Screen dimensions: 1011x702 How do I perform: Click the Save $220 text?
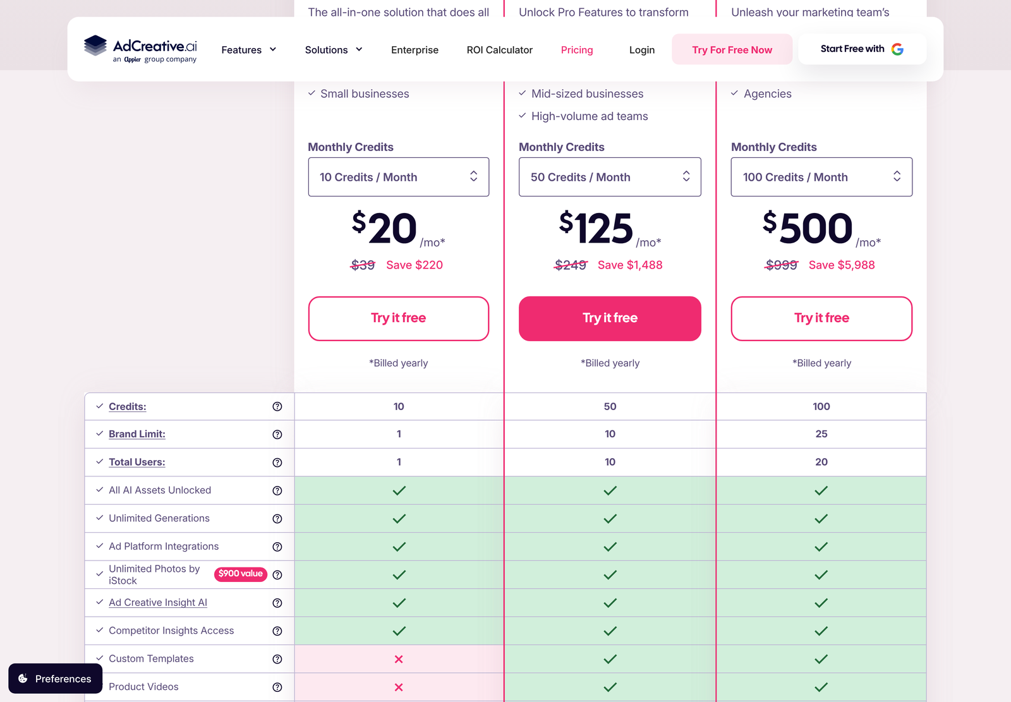[x=415, y=265]
